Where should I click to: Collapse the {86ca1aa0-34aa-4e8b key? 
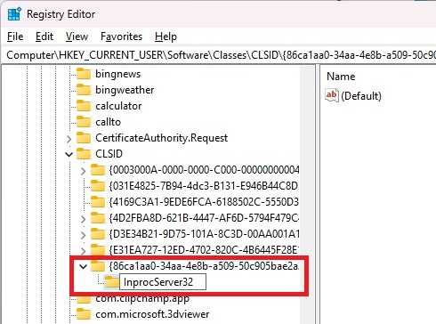click(x=83, y=266)
